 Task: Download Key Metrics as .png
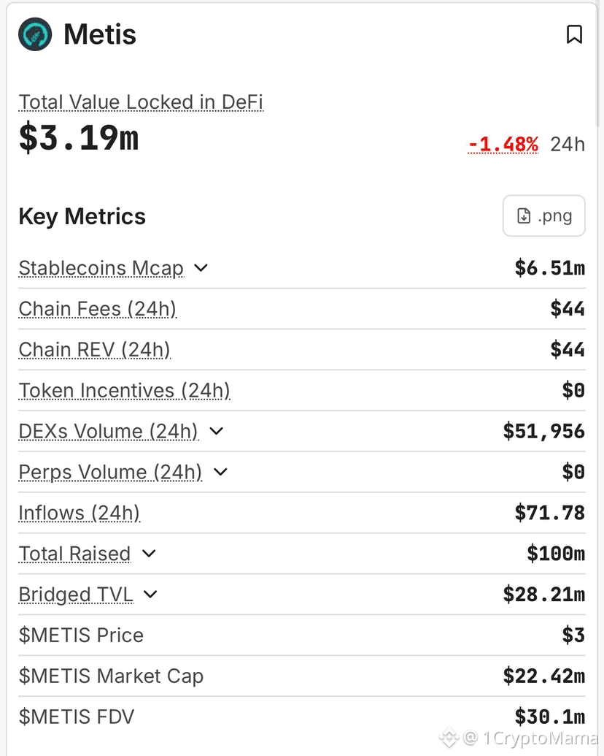[x=543, y=215]
